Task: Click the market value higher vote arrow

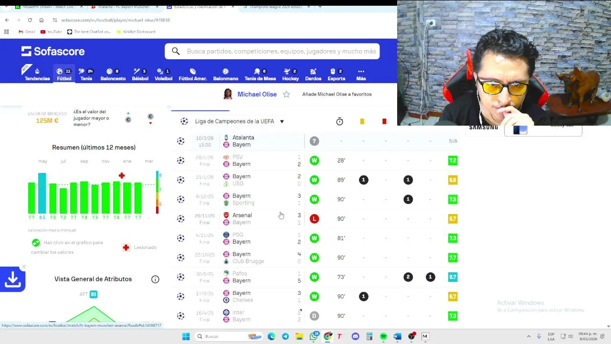Action: click(x=128, y=118)
